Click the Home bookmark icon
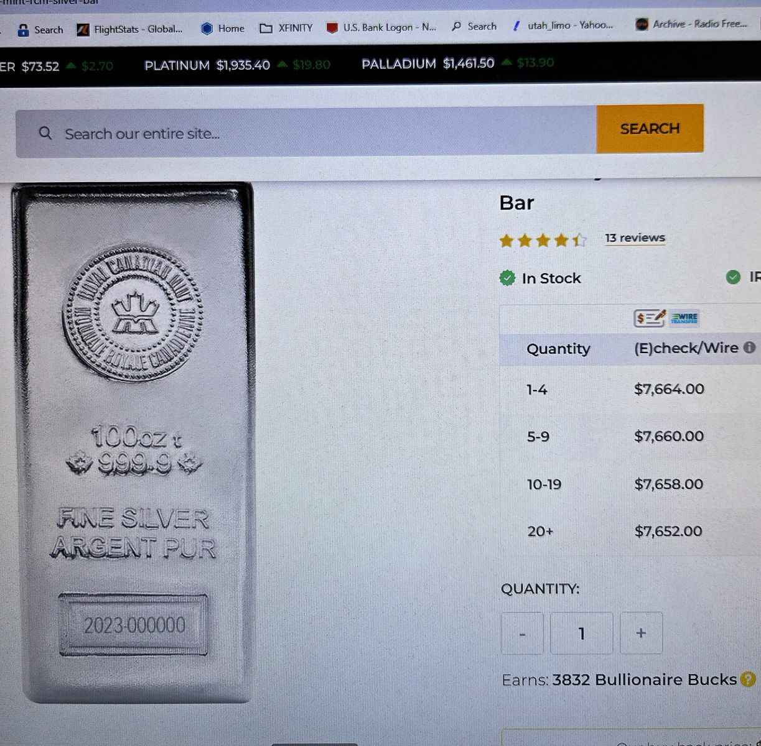Screen dimensions: 761x746 (207, 29)
